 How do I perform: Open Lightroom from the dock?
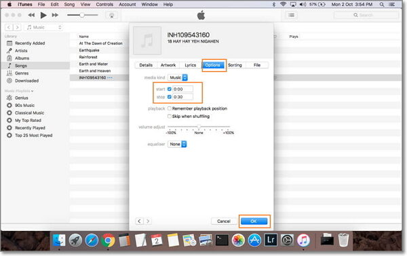271,240
